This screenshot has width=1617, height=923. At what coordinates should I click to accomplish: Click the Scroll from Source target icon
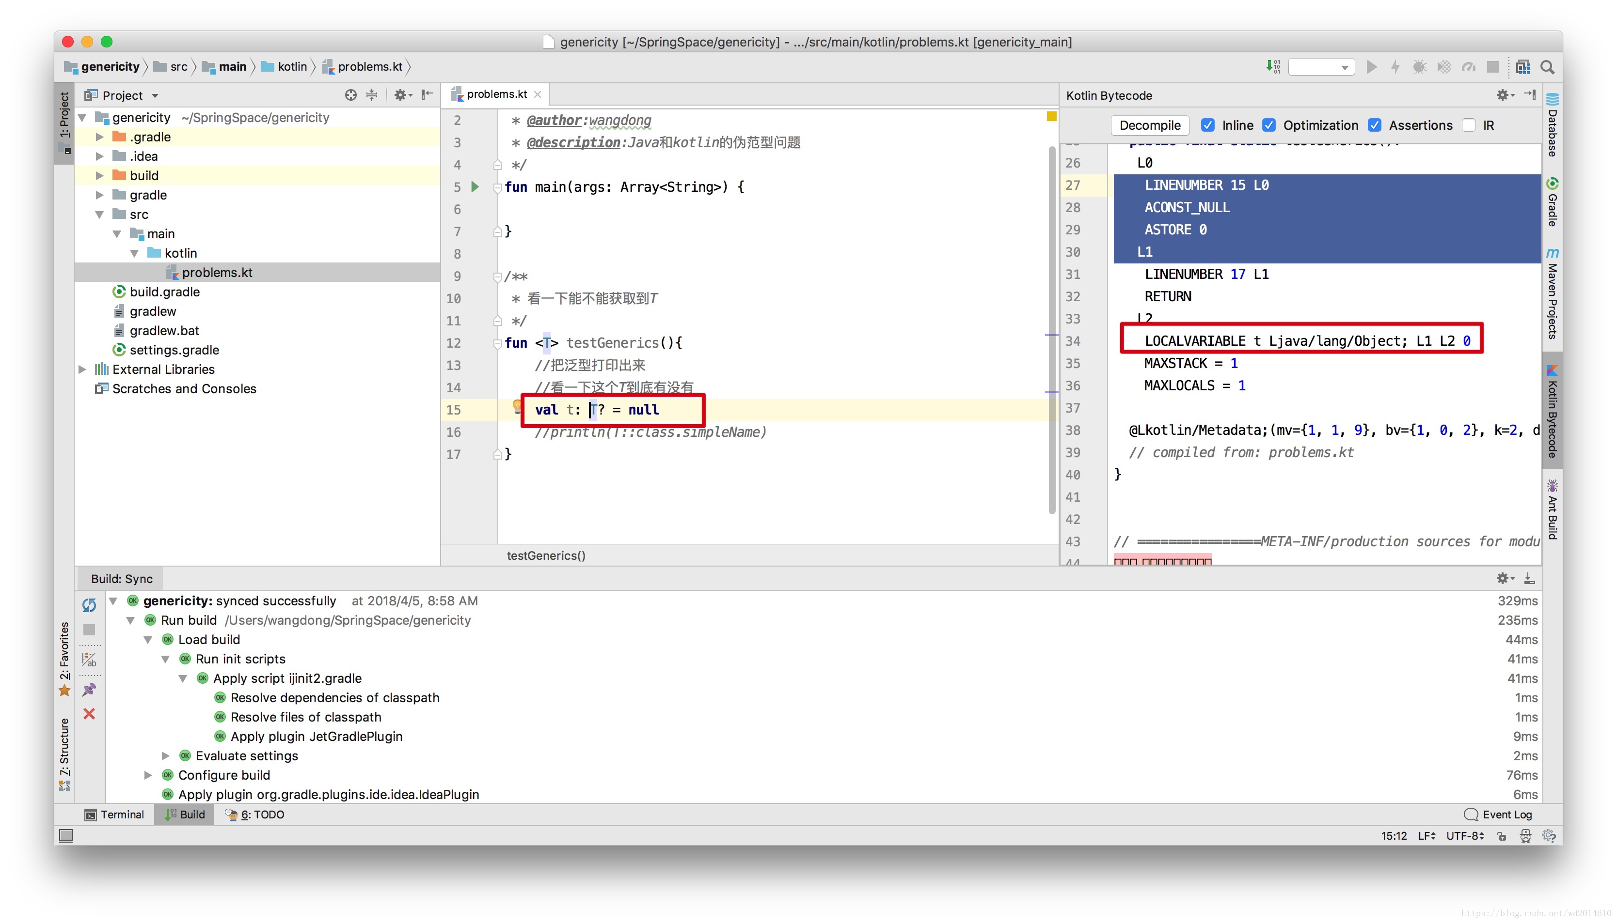[x=350, y=95]
